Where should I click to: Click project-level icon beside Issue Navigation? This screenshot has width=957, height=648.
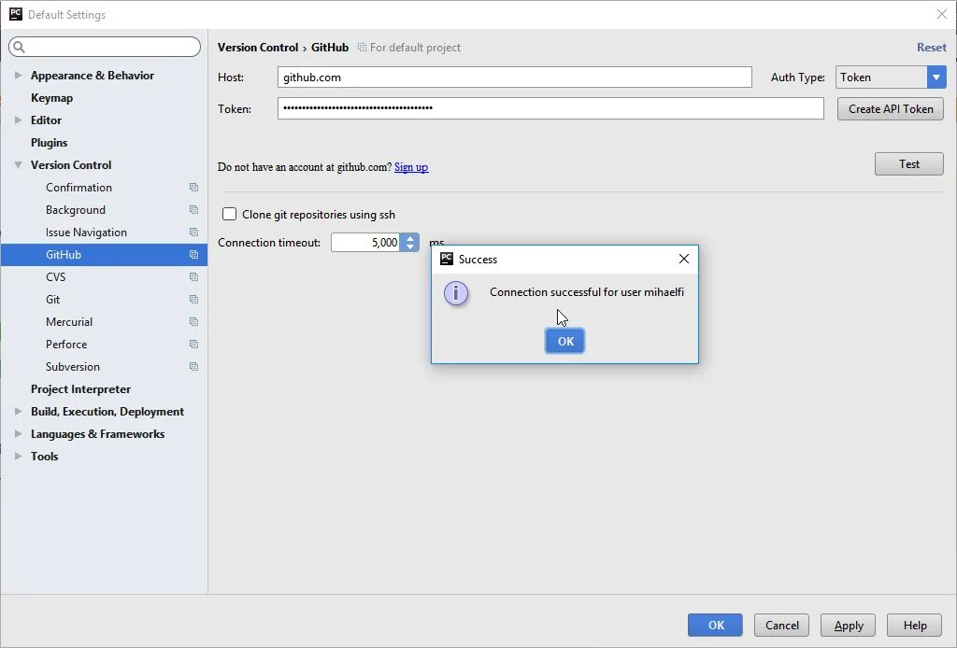click(x=193, y=232)
